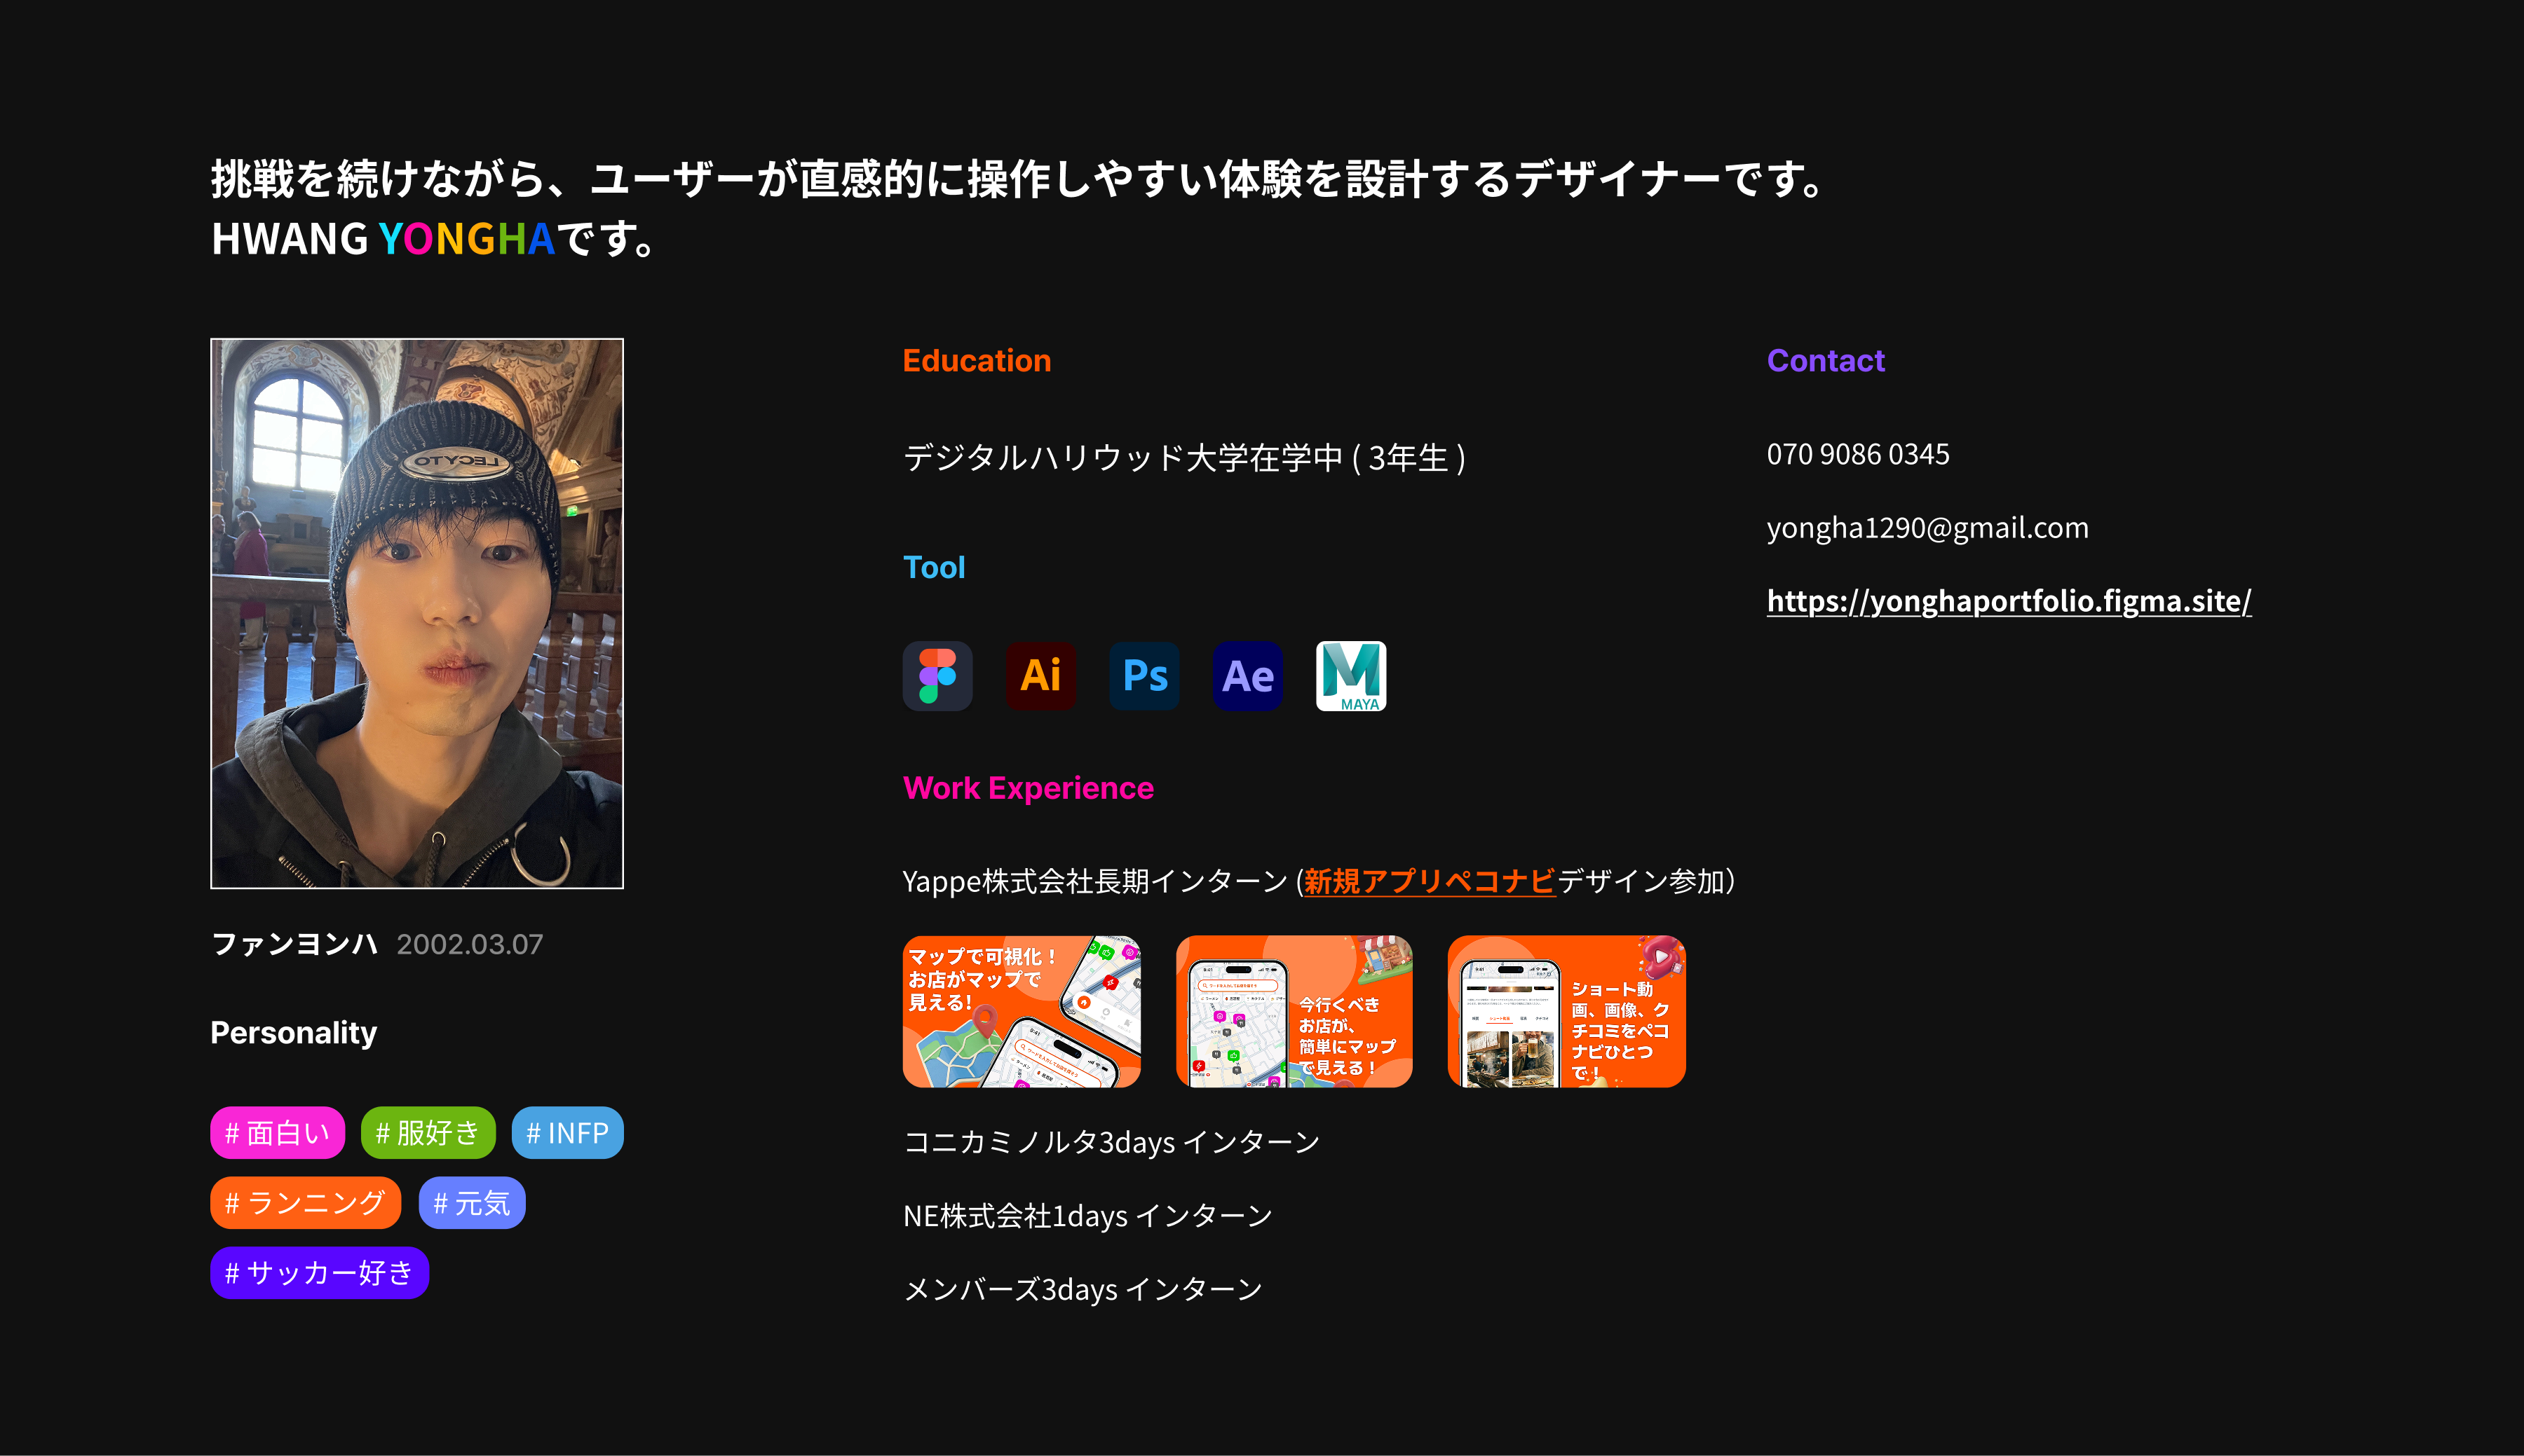
Task: Click the Work Experience heading
Action: 1027,788
